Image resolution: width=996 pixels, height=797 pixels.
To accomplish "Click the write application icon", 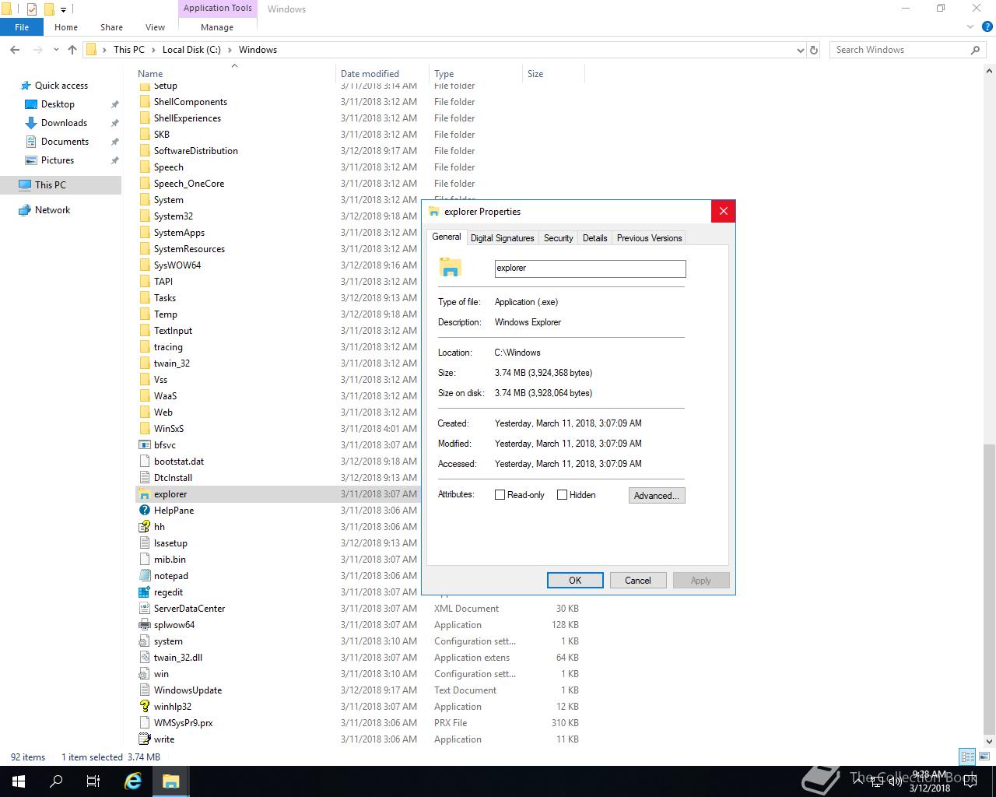I will [x=144, y=739].
